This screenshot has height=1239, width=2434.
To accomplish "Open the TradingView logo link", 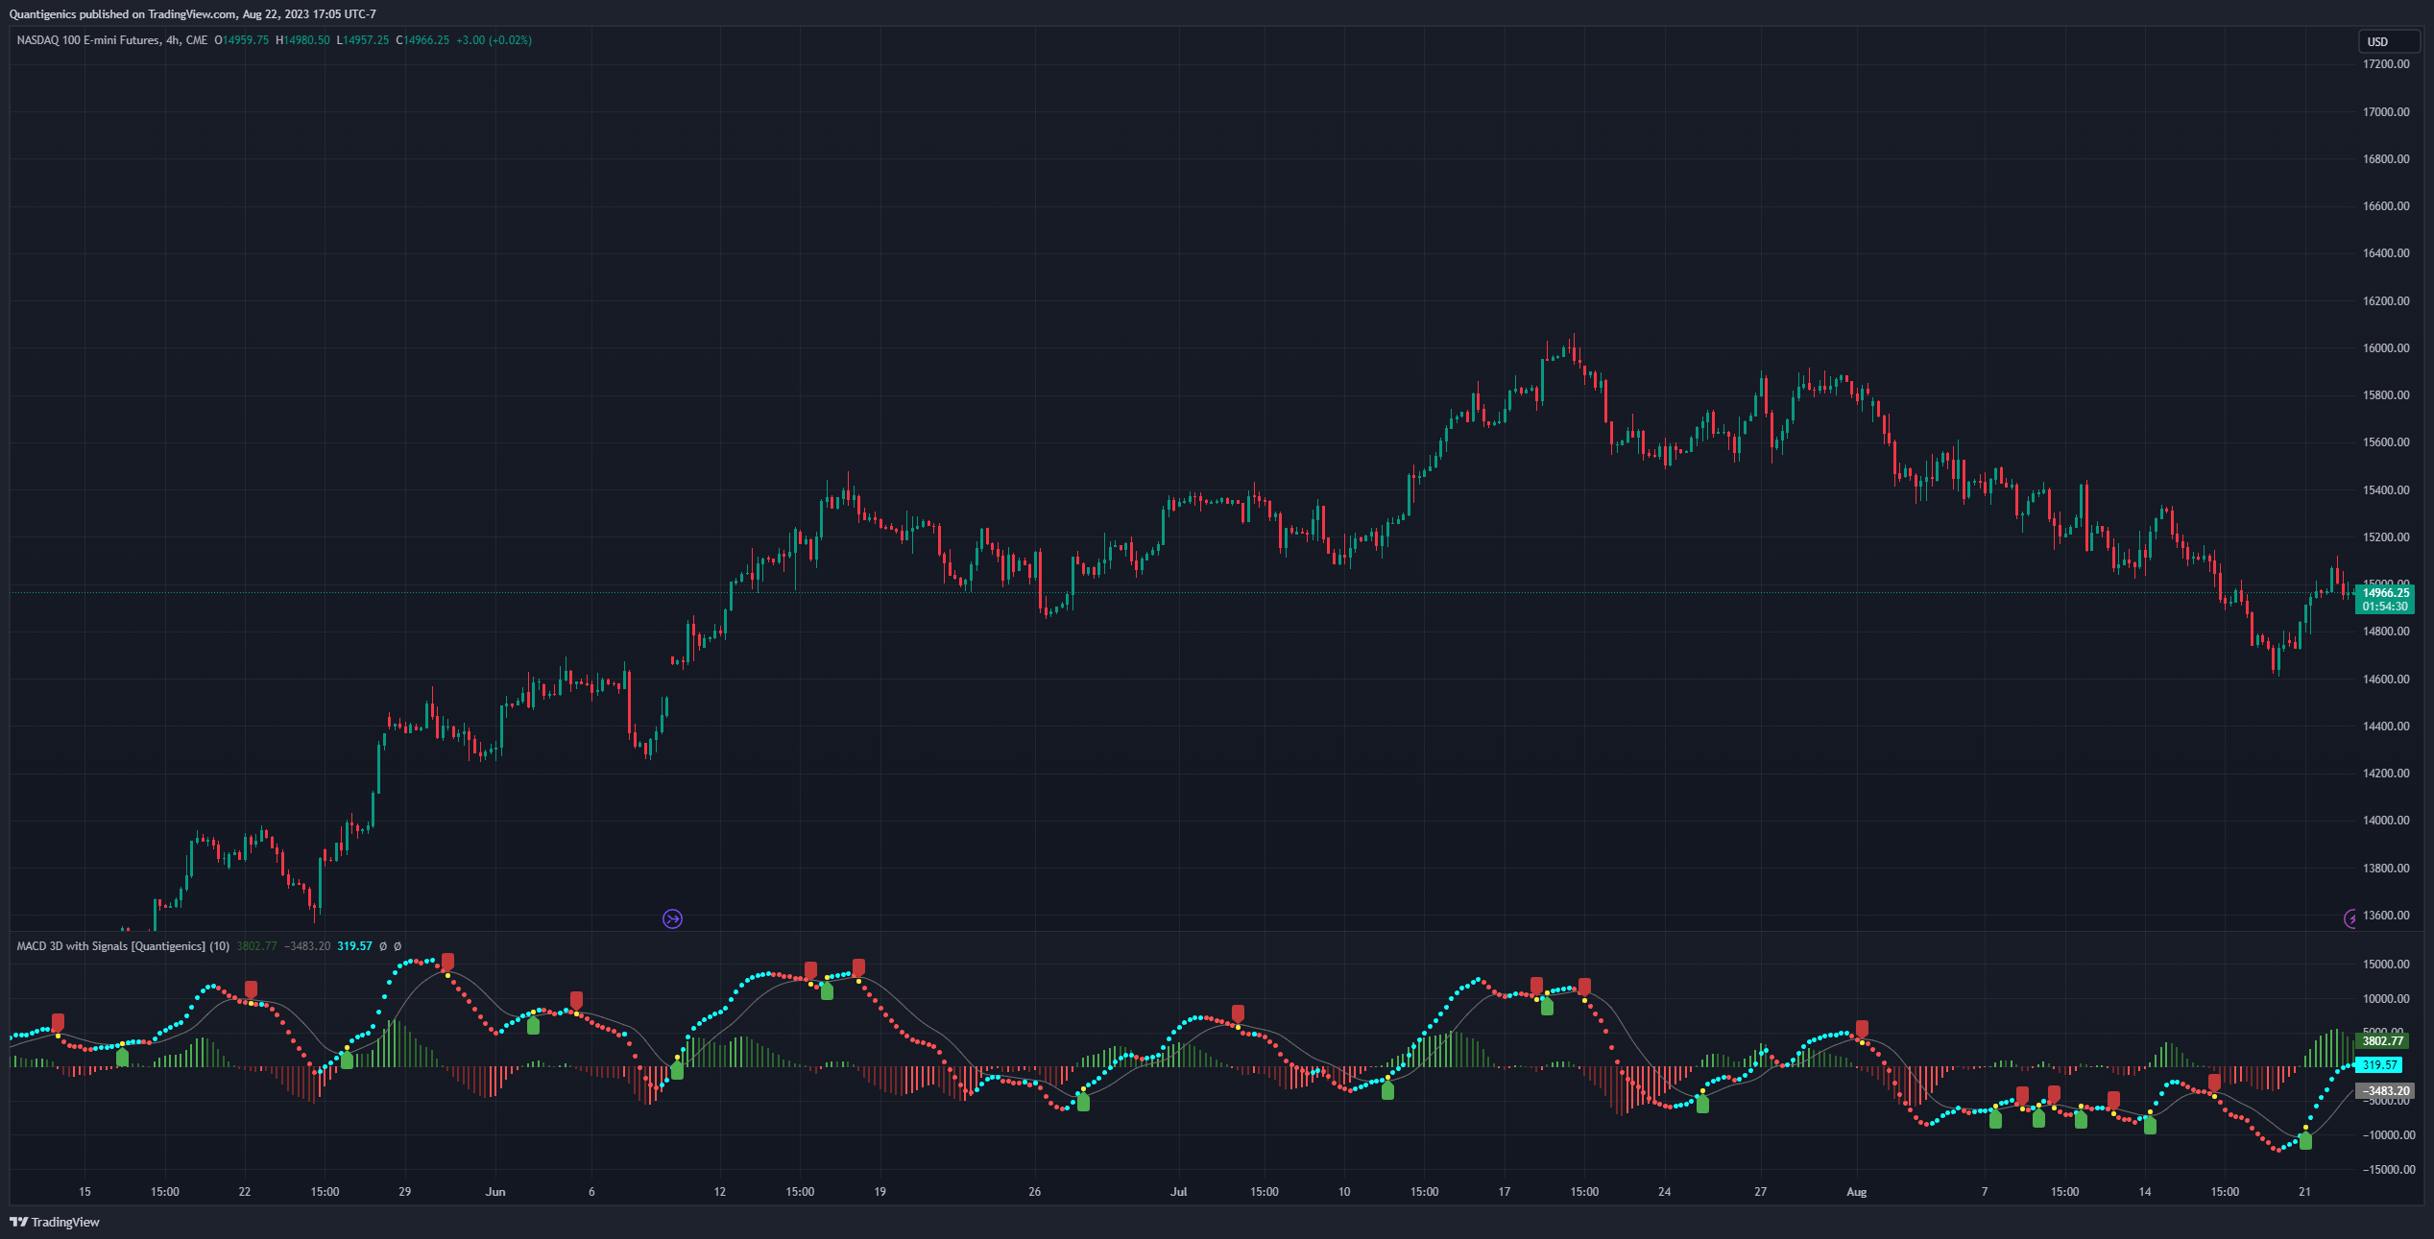I will pos(55,1222).
